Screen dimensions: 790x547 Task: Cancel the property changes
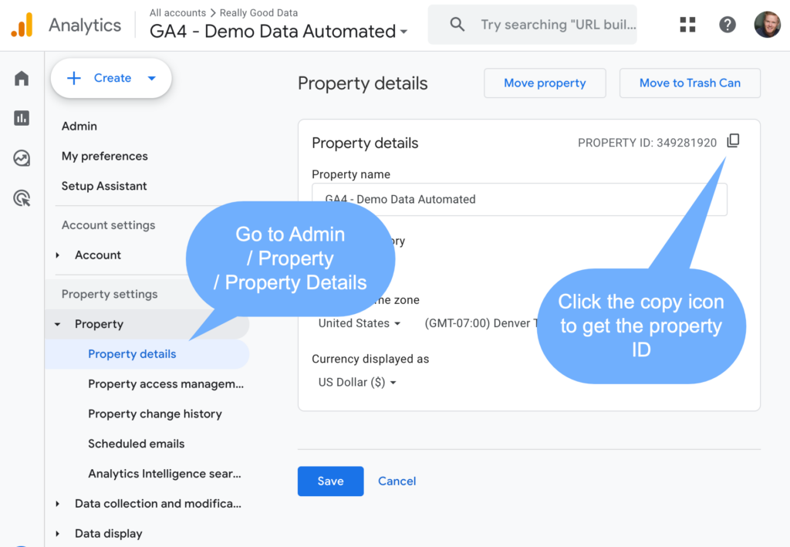[x=397, y=481]
